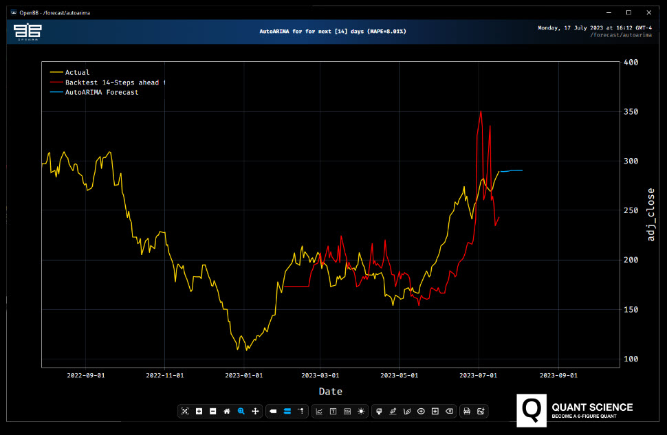667x435 pixels.
Task: Reset the chart axes with the home icon
Action: tap(226, 411)
